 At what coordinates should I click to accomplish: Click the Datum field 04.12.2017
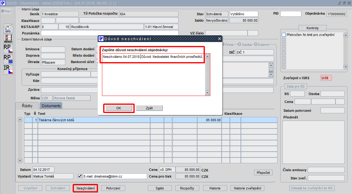pyautogui.click(x=43, y=170)
